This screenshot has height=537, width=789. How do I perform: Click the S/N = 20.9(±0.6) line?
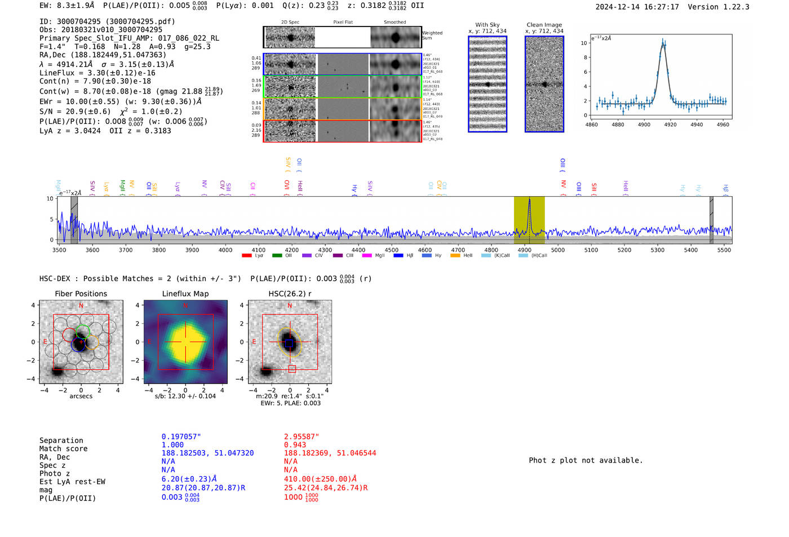click(x=111, y=111)
